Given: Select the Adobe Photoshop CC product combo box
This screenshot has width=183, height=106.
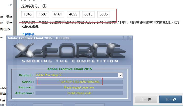Looking at the screenshot, I should tap(79, 75).
